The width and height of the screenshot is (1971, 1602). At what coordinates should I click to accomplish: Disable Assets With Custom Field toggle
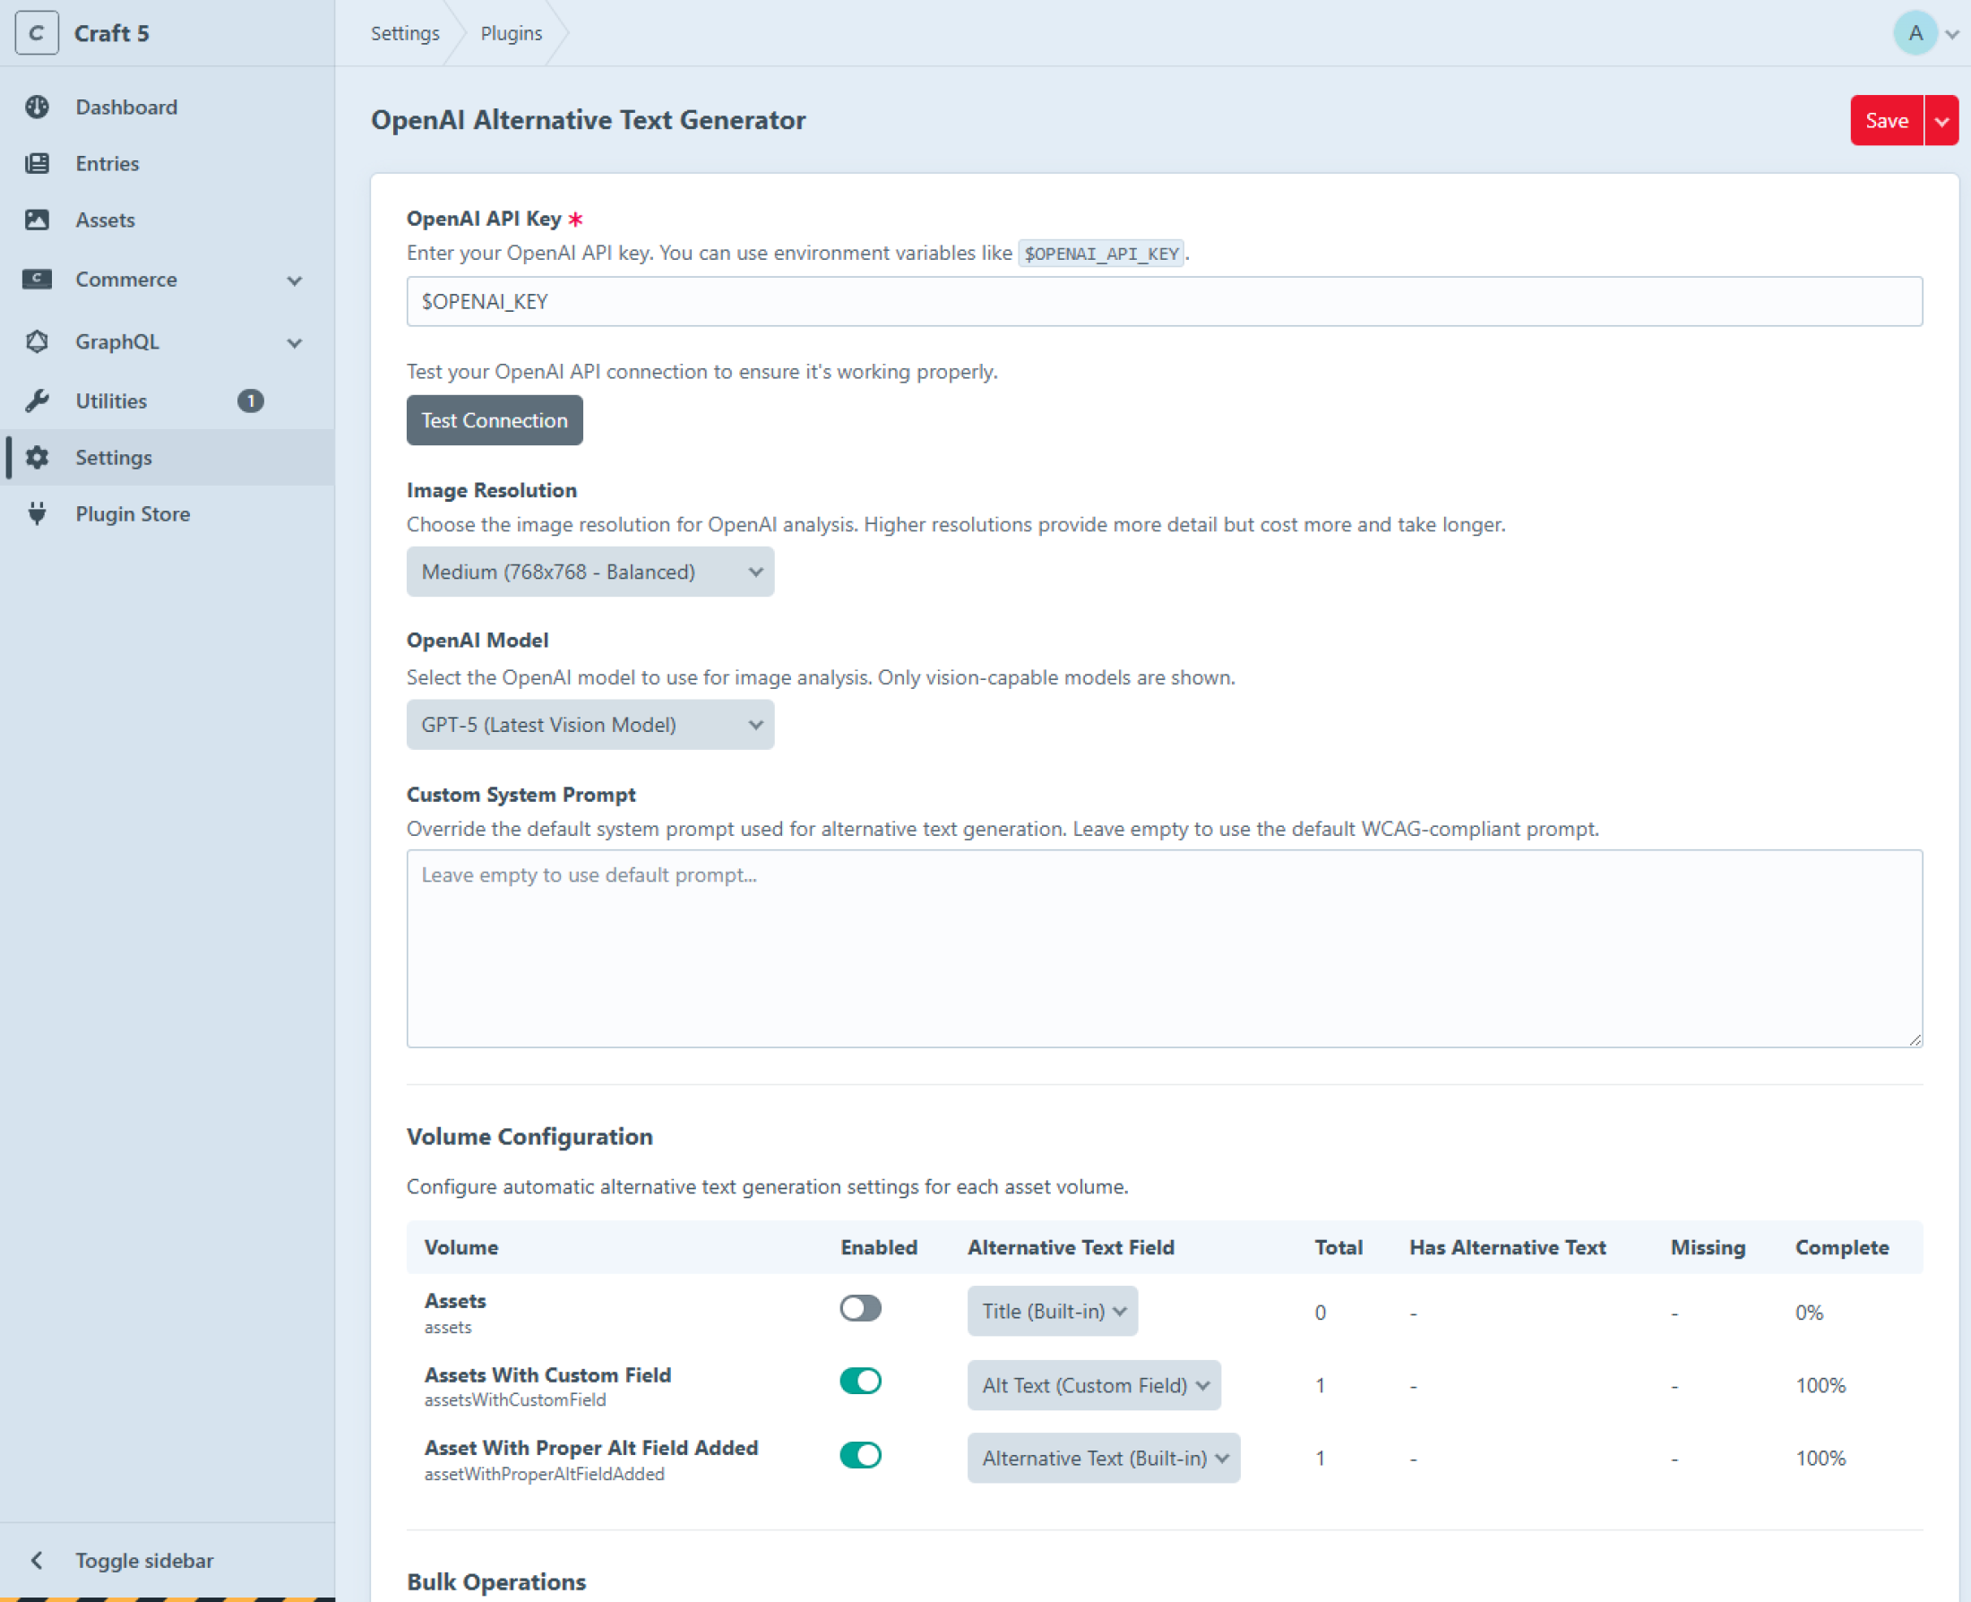click(860, 1382)
